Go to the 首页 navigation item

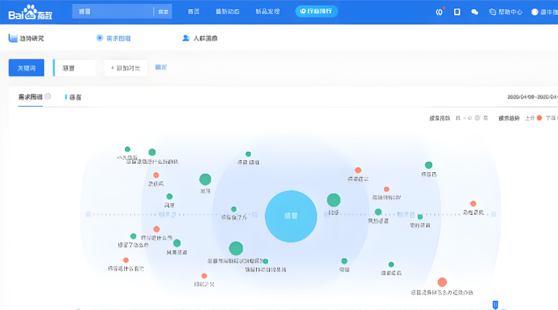coord(194,11)
